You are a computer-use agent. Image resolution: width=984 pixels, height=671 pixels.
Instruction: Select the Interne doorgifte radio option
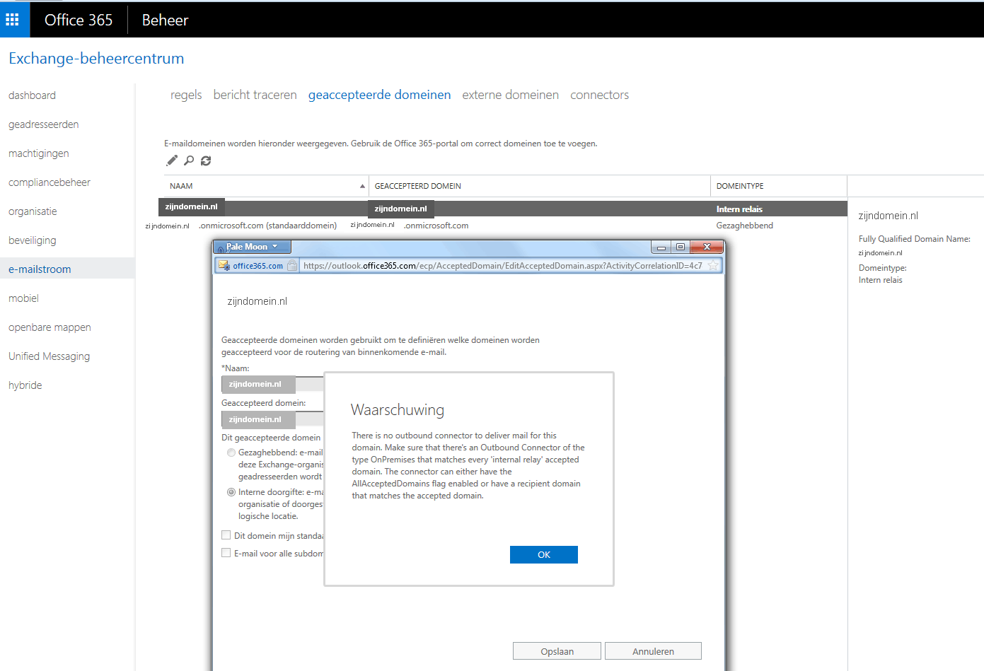pos(231,492)
